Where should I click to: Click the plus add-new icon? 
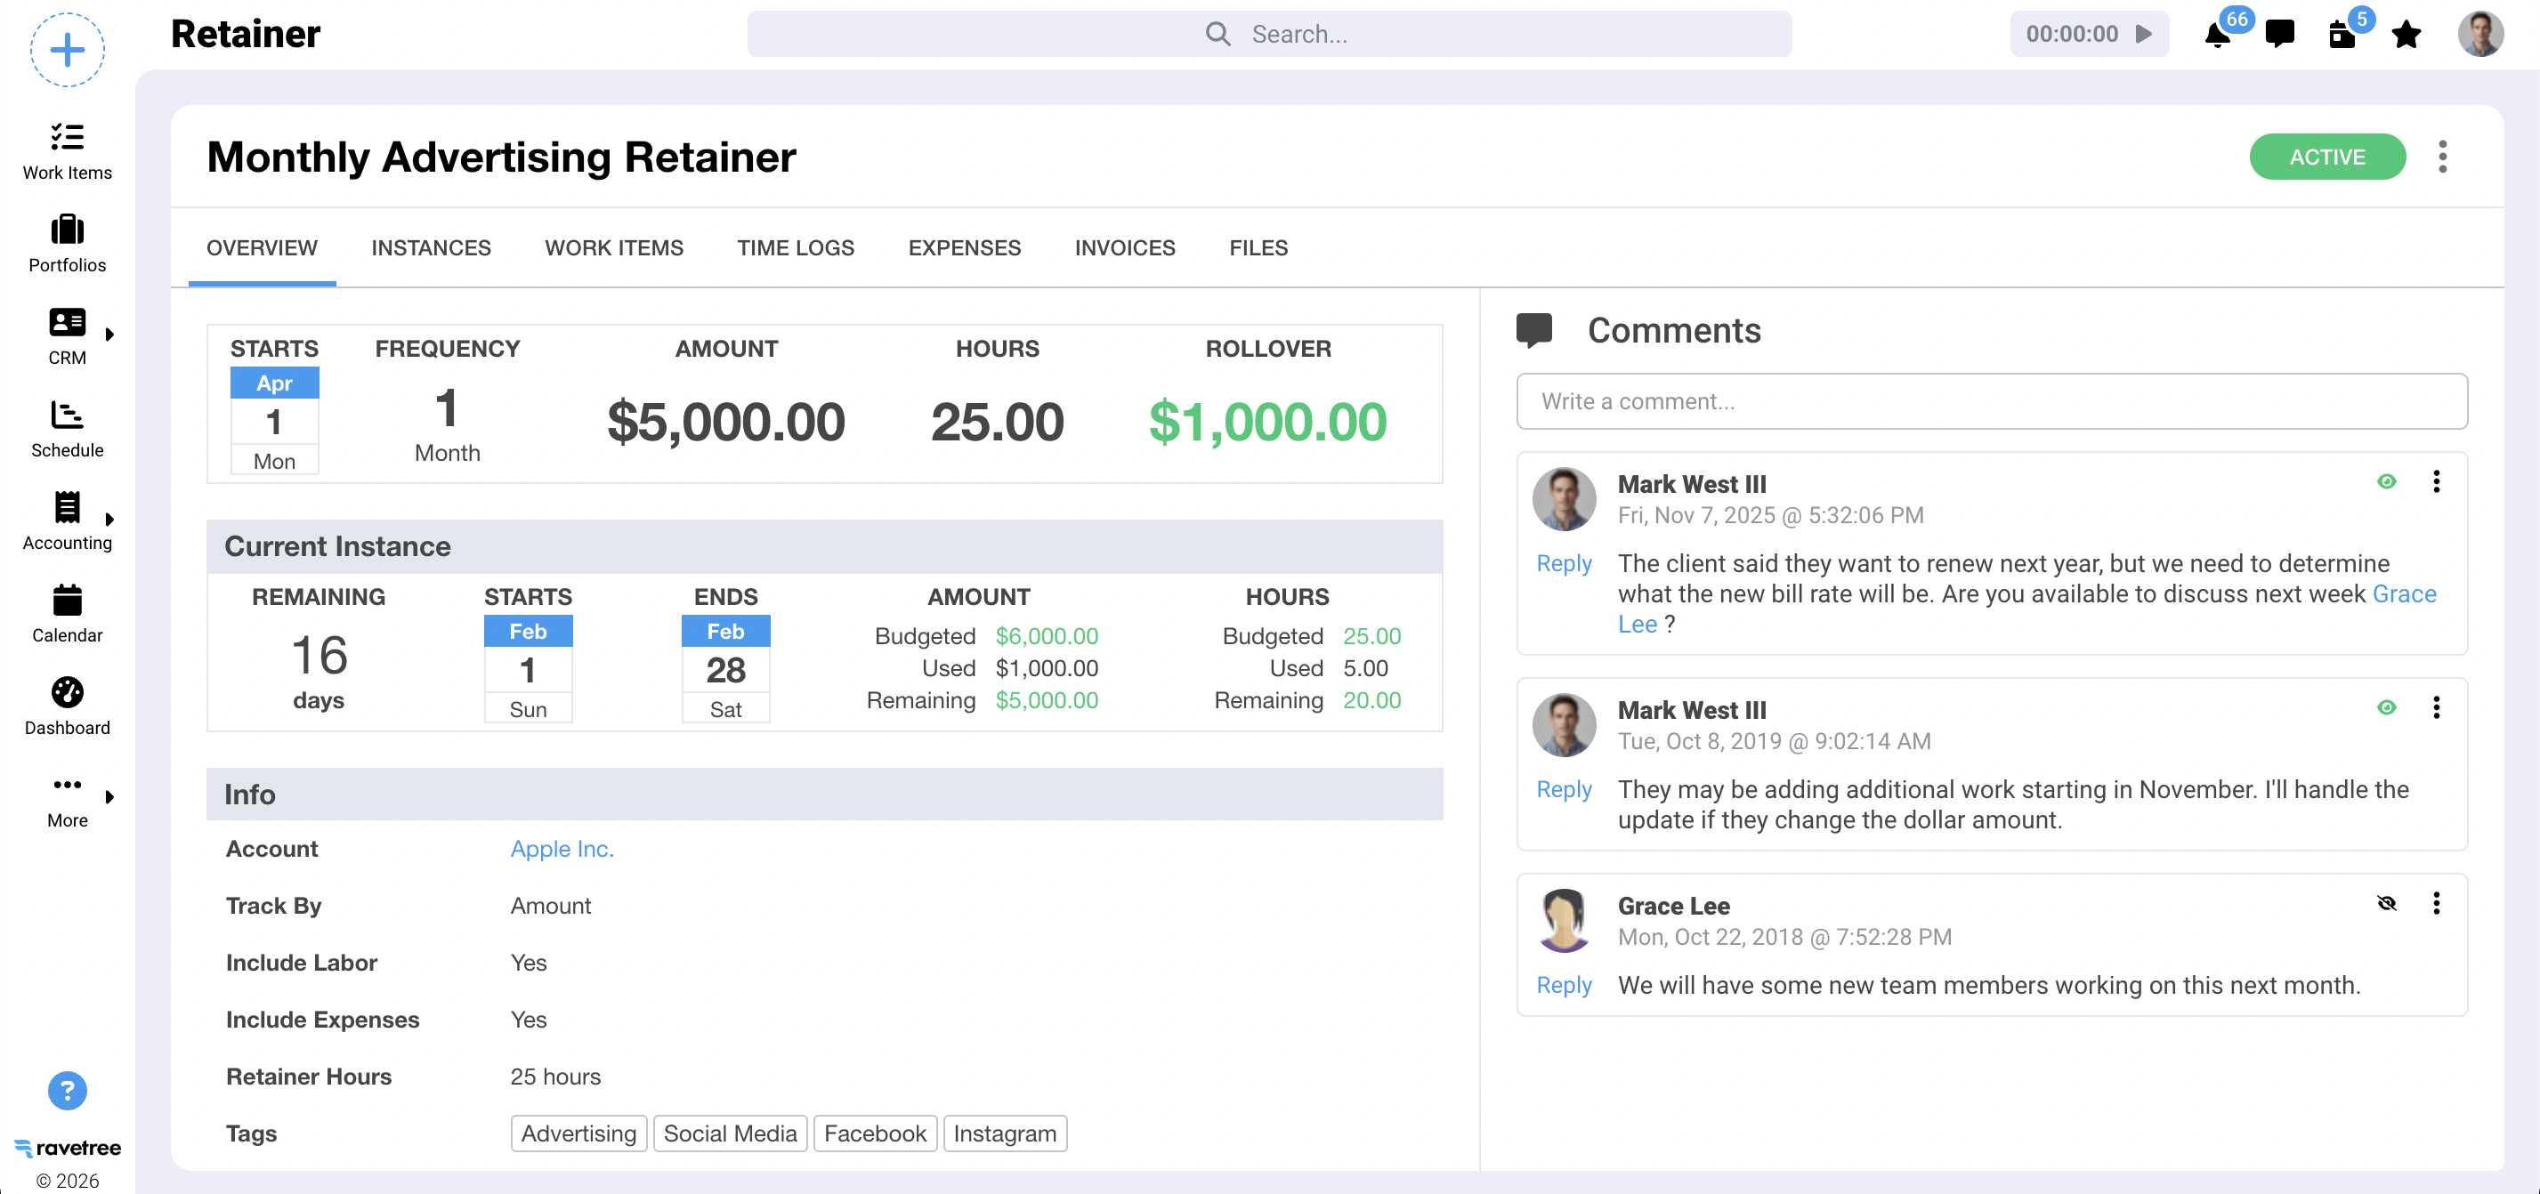point(67,49)
